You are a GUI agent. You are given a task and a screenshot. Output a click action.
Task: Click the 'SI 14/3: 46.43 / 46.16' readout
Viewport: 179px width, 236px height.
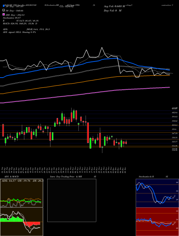pos(28,21)
